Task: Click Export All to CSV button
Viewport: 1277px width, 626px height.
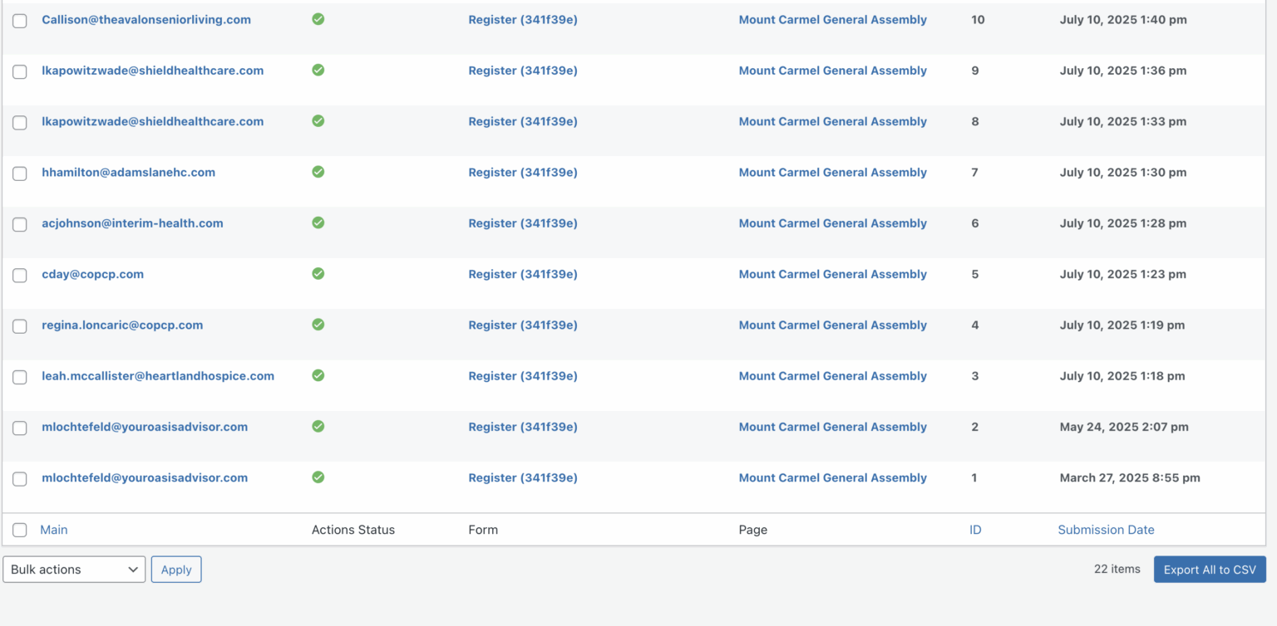Action: (x=1210, y=570)
